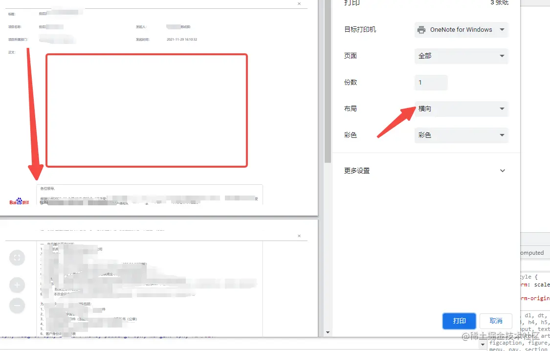Click the blue 打印 button

(459, 321)
